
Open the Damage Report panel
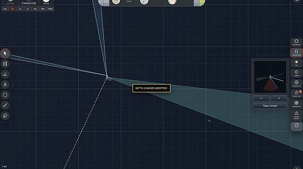[x=296, y=115]
